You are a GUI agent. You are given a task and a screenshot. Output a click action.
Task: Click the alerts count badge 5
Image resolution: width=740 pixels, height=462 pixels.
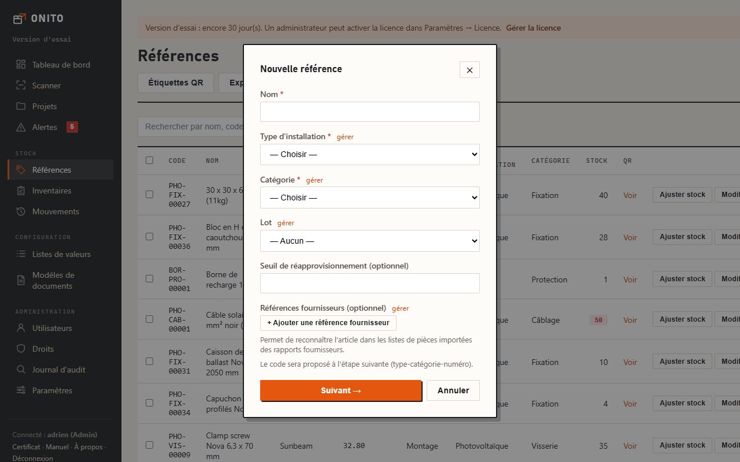[72, 127]
